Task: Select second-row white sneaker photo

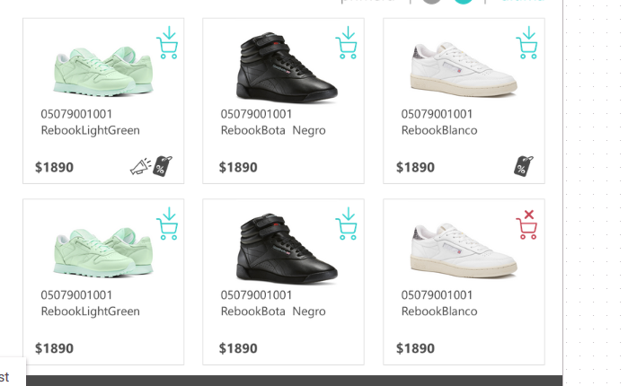Action: (464, 250)
